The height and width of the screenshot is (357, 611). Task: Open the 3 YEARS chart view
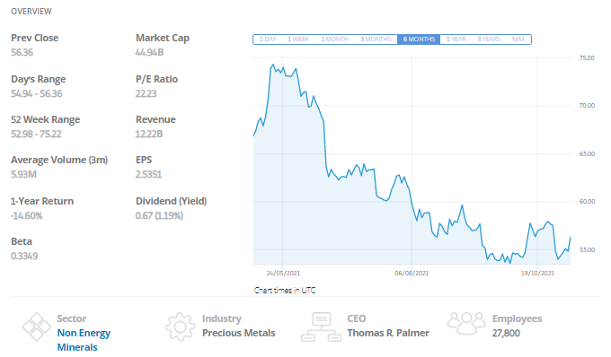(489, 39)
